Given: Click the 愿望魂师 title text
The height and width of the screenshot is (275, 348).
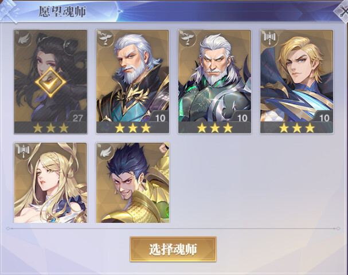Looking at the screenshot, I should (62, 11).
